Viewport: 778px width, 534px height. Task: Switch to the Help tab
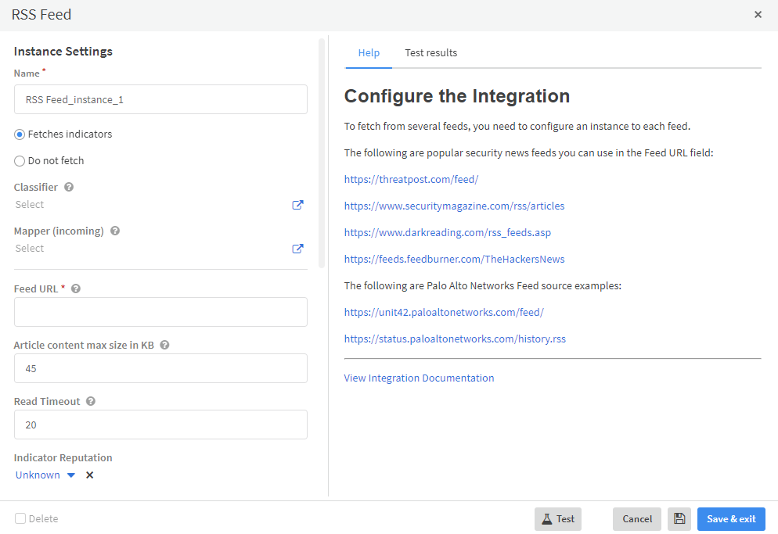(x=369, y=53)
